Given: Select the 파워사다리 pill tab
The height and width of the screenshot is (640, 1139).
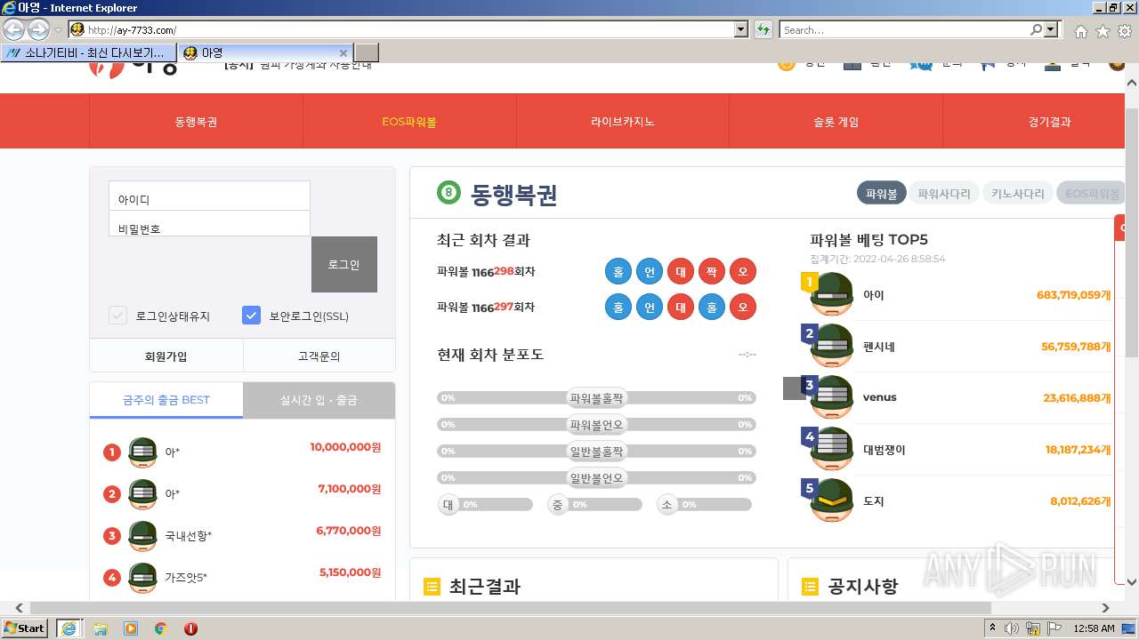Looking at the screenshot, I should pyautogui.click(x=944, y=193).
